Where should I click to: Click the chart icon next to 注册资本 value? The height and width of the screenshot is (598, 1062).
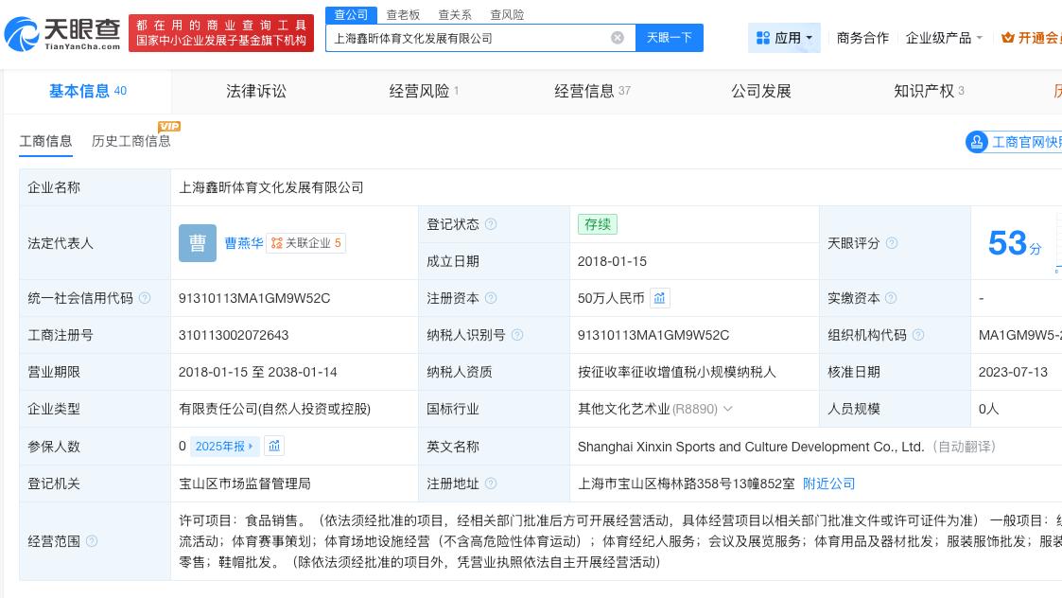tap(659, 298)
